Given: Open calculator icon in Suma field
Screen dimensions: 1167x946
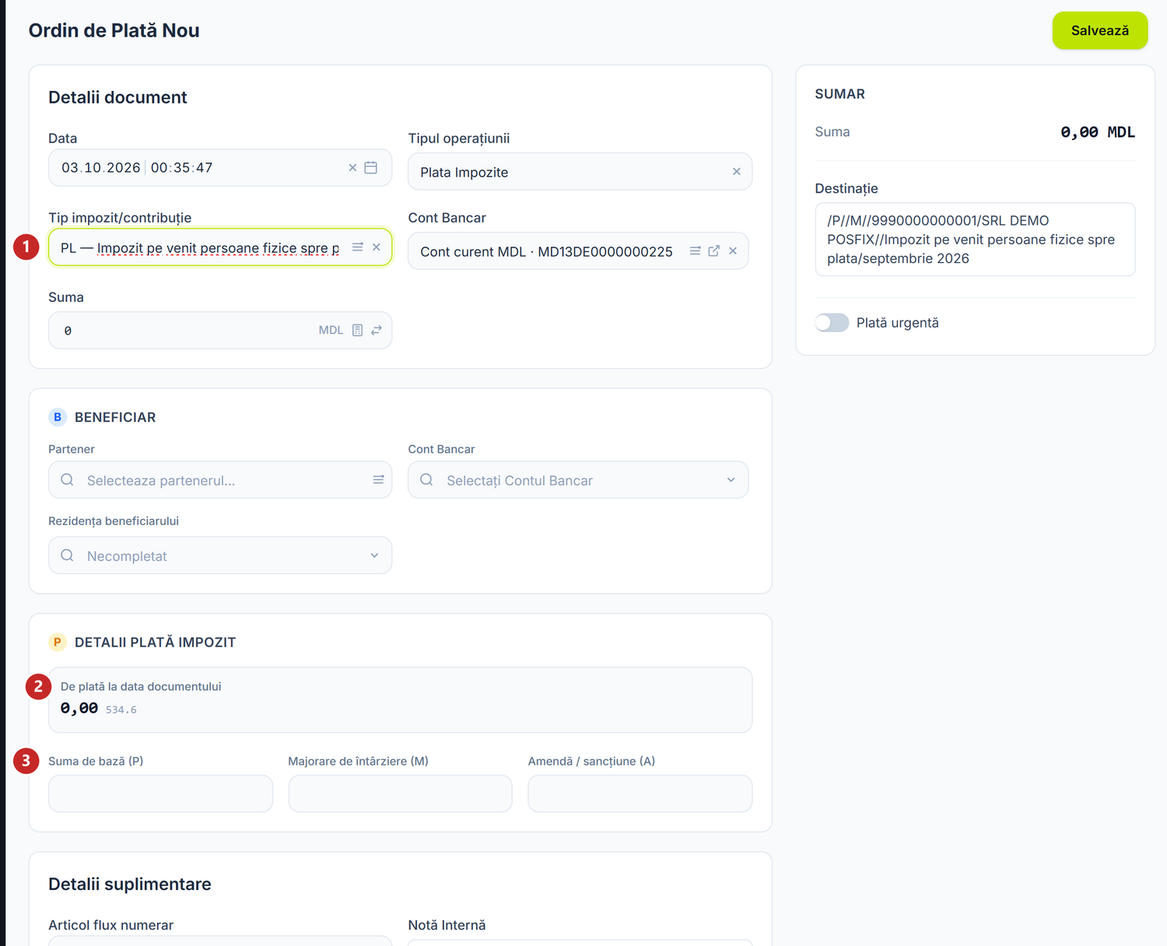Looking at the screenshot, I should click(357, 330).
